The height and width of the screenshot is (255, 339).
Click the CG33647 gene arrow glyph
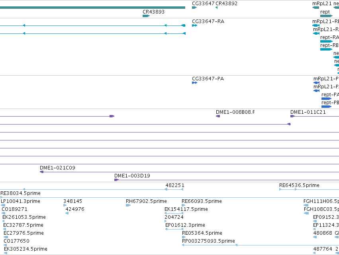[194, 8]
